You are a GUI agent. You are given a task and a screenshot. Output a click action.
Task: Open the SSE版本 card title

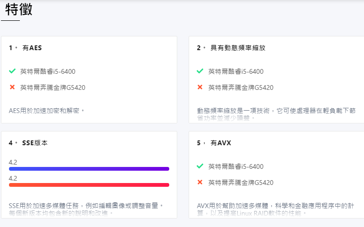pyautogui.click(x=35, y=143)
